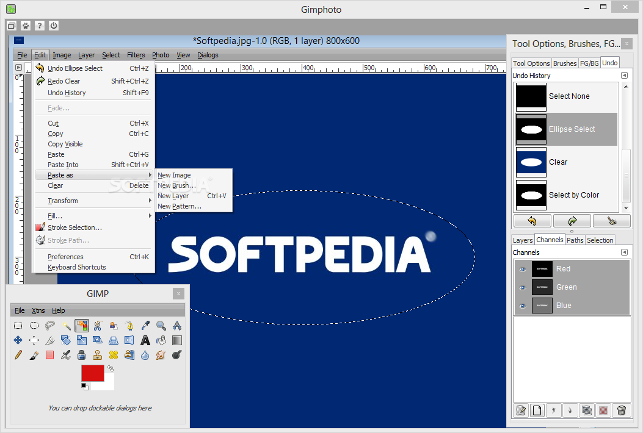
Task: Select the Color Picker eyedropper tool
Action: pyautogui.click(x=145, y=326)
